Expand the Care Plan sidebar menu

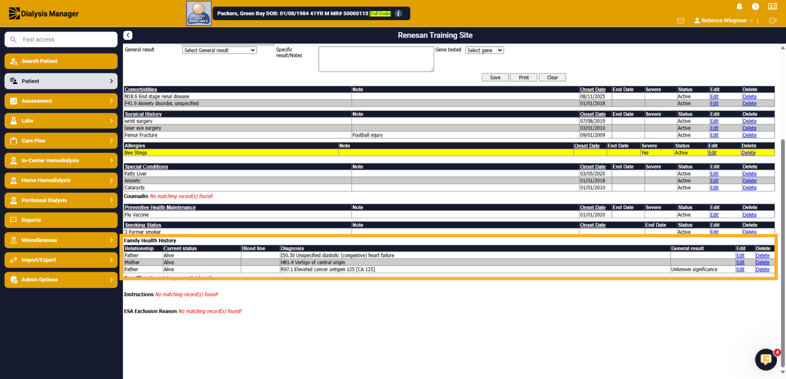[61, 141]
